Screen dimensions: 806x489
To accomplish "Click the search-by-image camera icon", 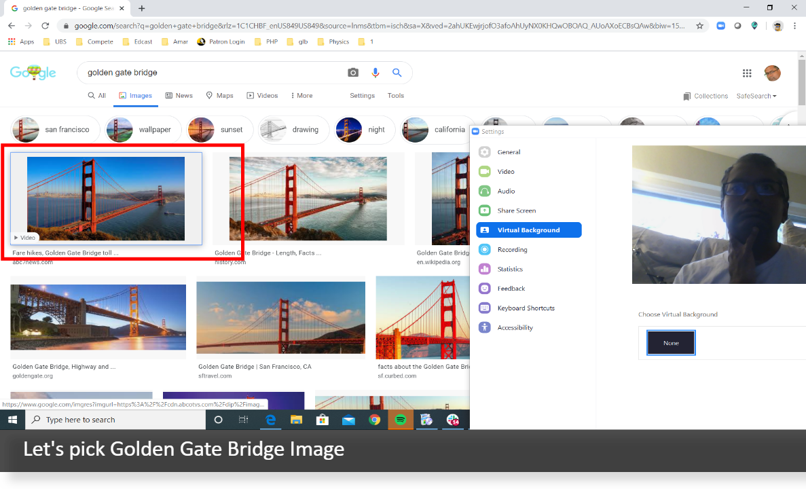I will pyautogui.click(x=353, y=72).
